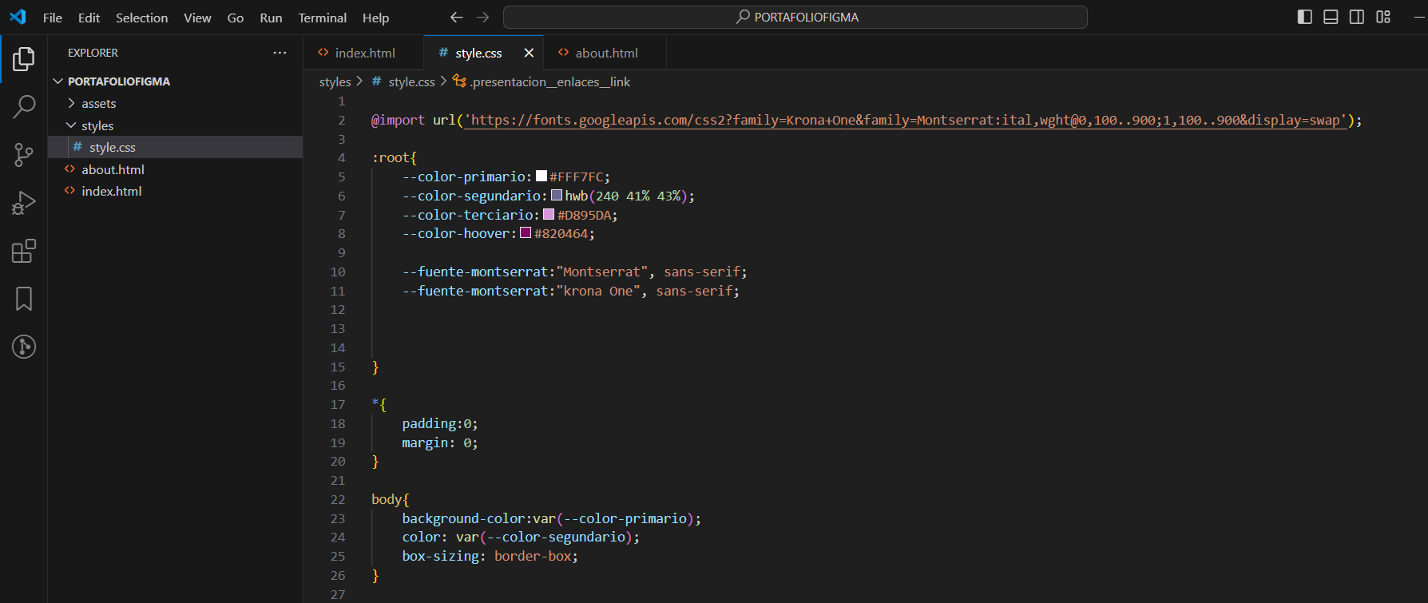Click the --color-primario variable declaration on line 5
This screenshot has width=1428, height=603.
coord(506,177)
